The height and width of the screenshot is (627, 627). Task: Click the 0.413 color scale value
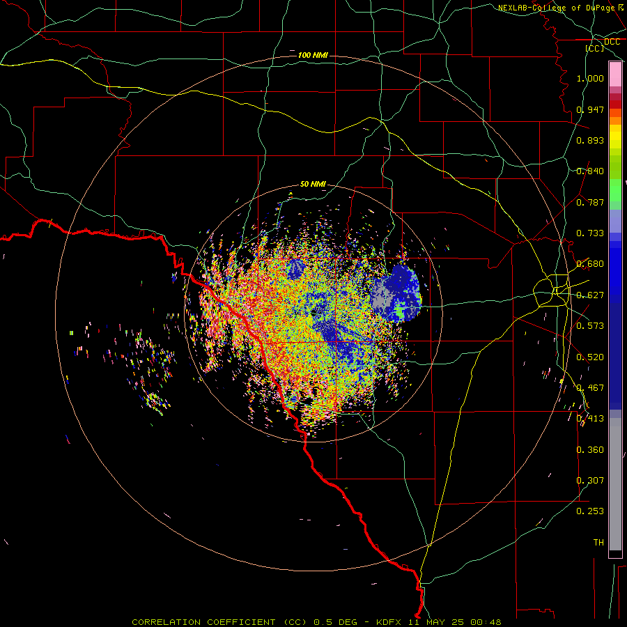(x=590, y=419)
